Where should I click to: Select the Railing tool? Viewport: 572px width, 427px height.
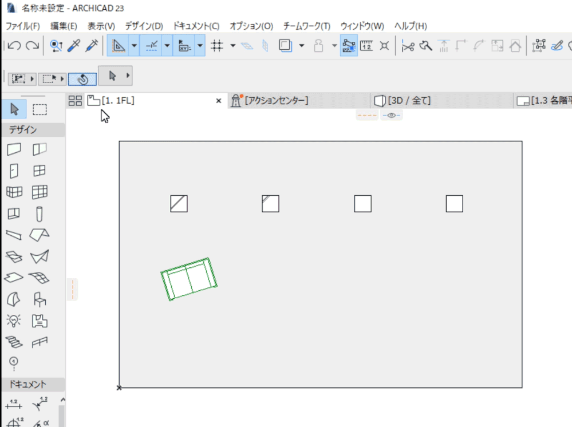click(x=40, y=342)
